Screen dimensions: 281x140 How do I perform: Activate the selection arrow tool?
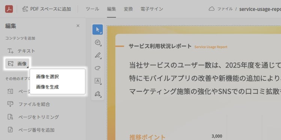click(98, 29)
